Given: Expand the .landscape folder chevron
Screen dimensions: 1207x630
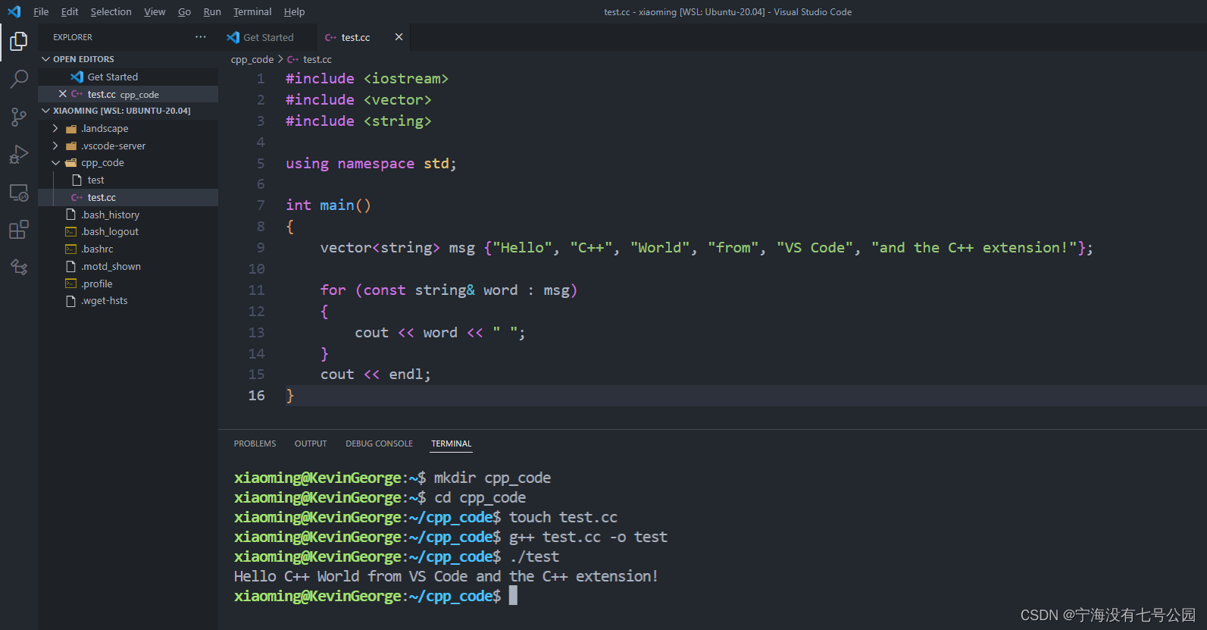Looking at the screenshot, I should 55,129.
